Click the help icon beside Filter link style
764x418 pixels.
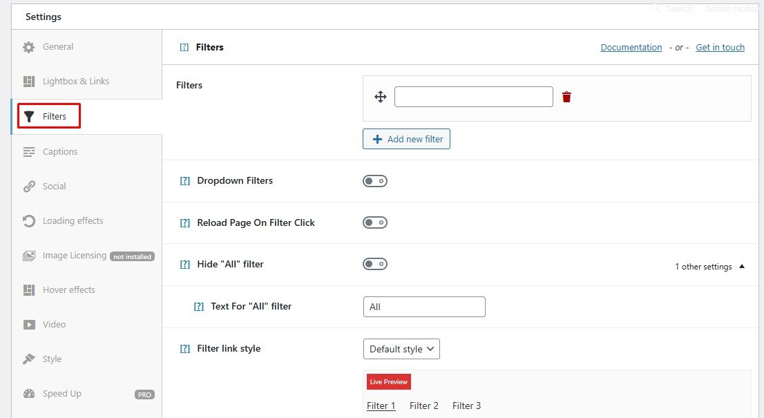pos(184,349)
